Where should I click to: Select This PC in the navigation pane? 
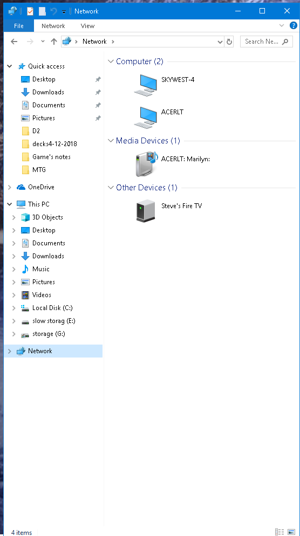coord(39,204)
